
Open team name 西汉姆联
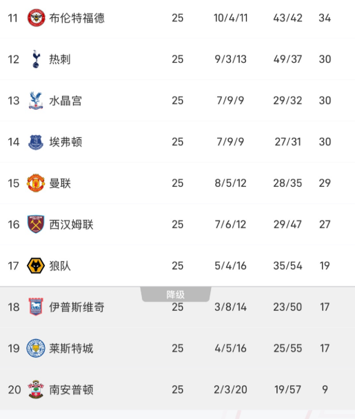pos(71,225)
